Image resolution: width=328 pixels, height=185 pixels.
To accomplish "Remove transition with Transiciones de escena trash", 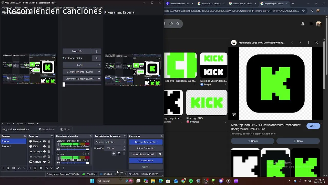I will coord(119,154).
